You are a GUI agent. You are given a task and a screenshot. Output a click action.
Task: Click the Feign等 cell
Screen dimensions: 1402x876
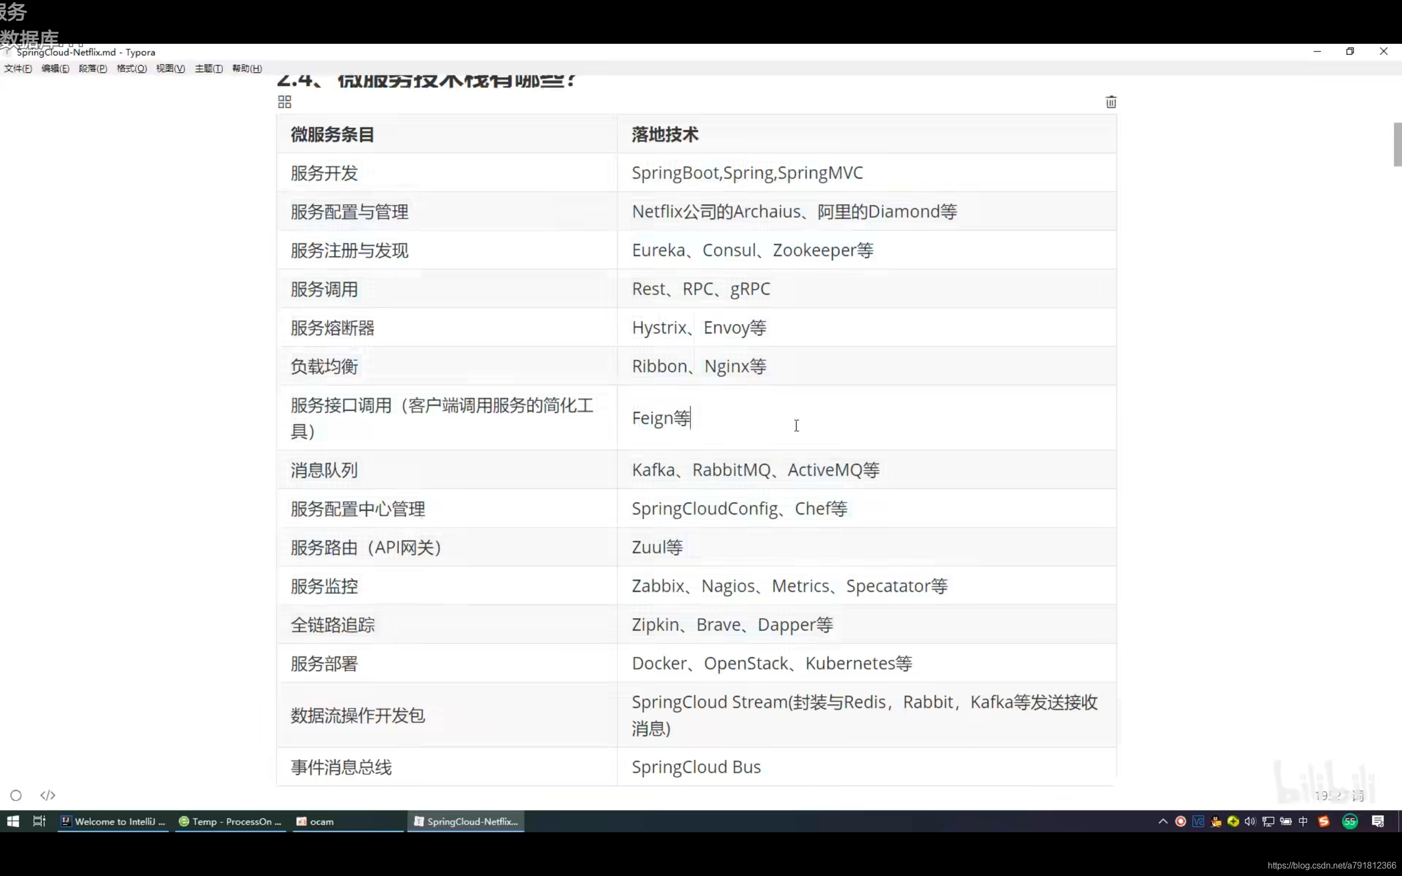pyautogui.click(x=867, y=418)
